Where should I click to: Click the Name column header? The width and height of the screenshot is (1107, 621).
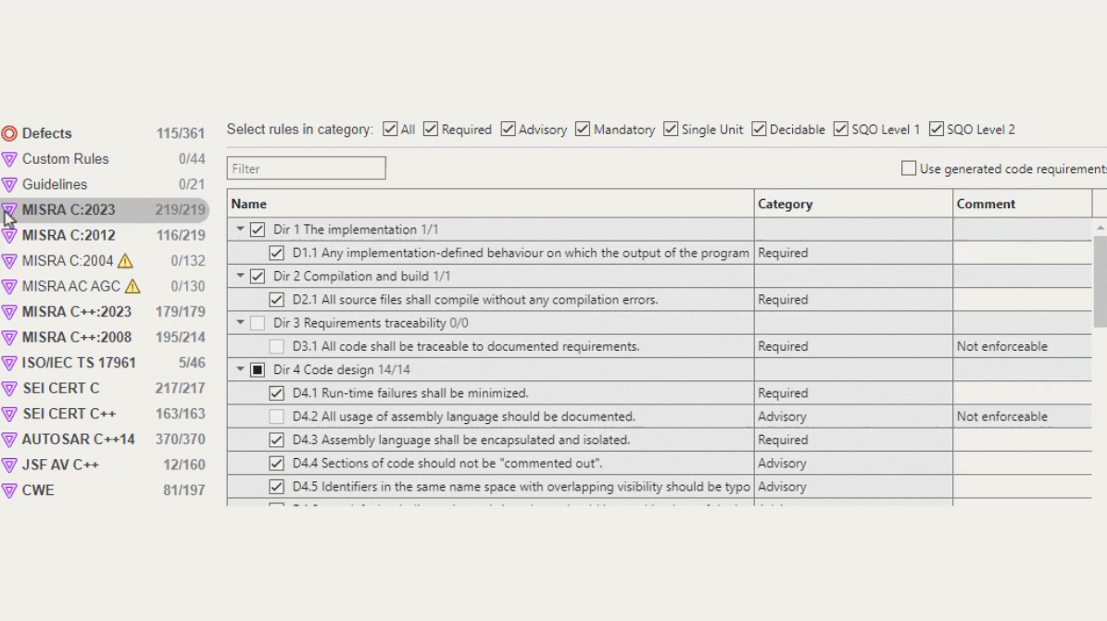click(249, 204)
